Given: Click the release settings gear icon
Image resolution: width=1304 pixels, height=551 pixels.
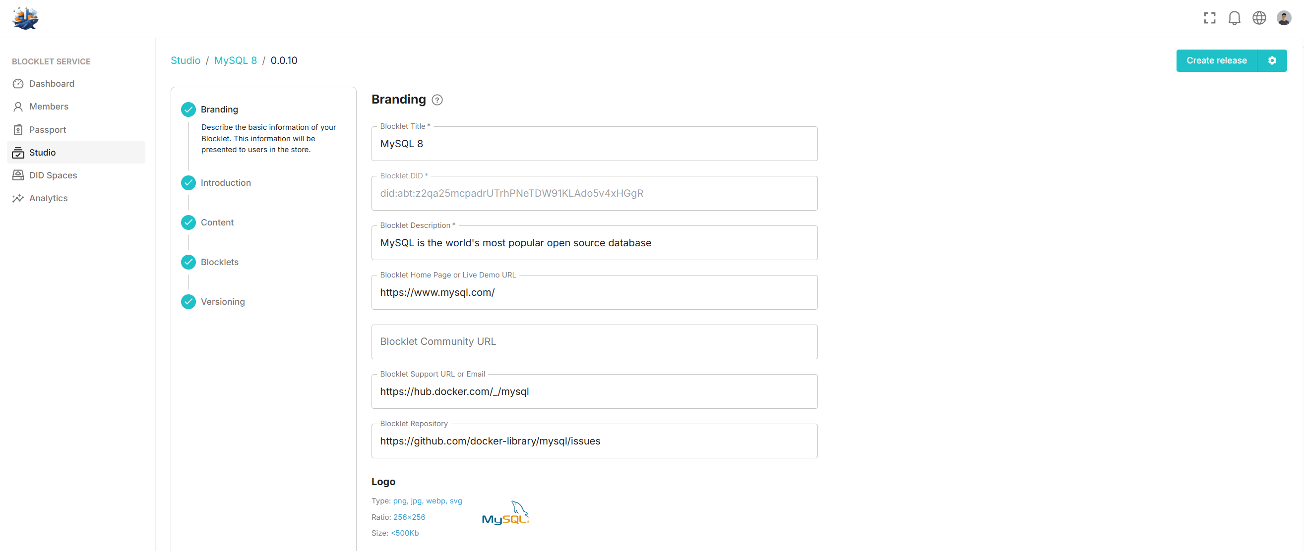Looking at the screenshot, I should [x=1272, y=60].
